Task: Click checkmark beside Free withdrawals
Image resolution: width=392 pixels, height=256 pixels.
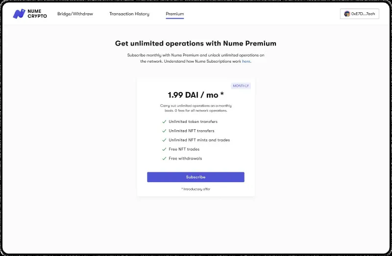Action: (x=164, y=159)
